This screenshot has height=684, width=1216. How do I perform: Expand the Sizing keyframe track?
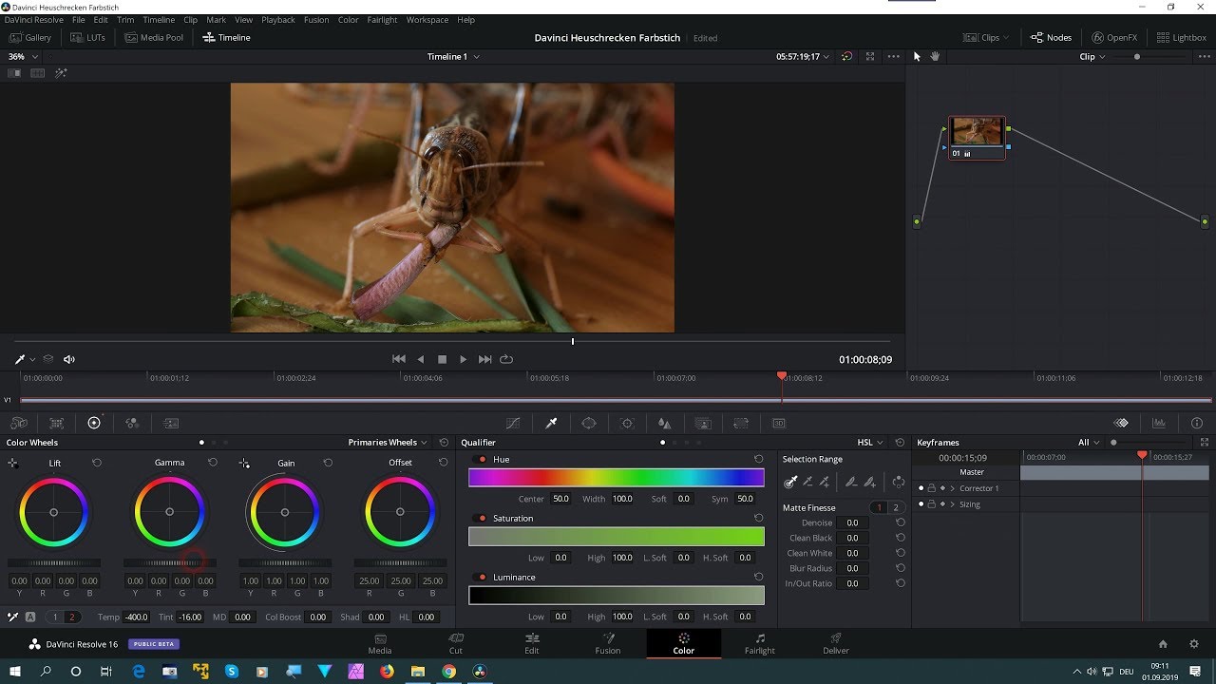[953, 504]
